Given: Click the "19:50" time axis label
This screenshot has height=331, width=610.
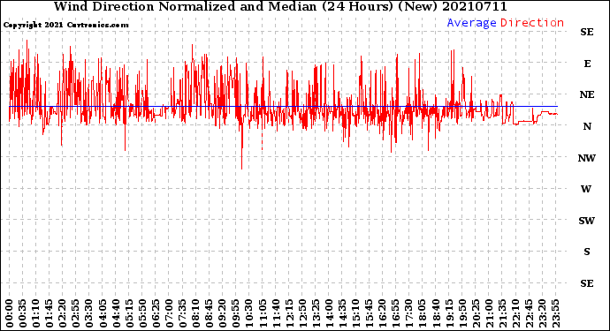Looking at the screenshot, I should (462, 313).
